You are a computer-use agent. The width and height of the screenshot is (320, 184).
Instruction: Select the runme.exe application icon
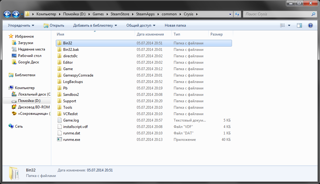point(60,139)
